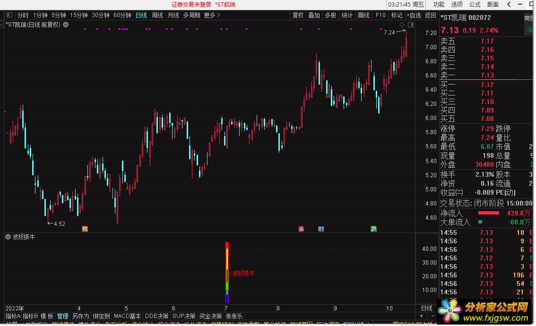Select the DDE决策 indicator
Image resolution: width=536 pixels, height=326 pixels.
coord(156,316)
